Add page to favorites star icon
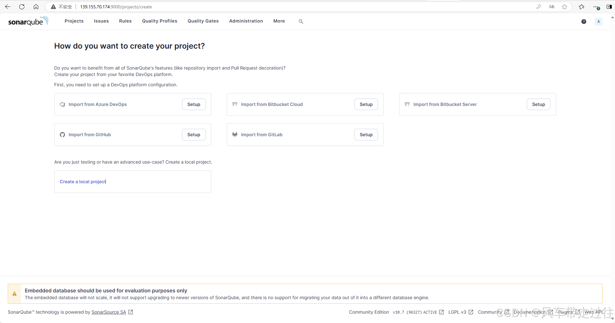The height and width of the screenshot is (323, 615). click(x=565, y=7)
